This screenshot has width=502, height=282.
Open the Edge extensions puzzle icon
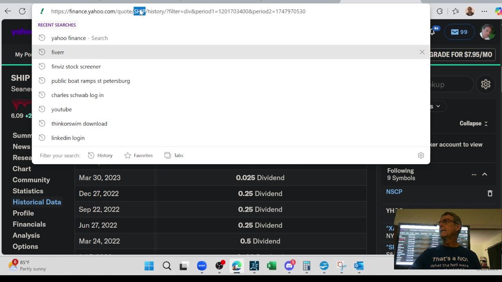point(440,11)
